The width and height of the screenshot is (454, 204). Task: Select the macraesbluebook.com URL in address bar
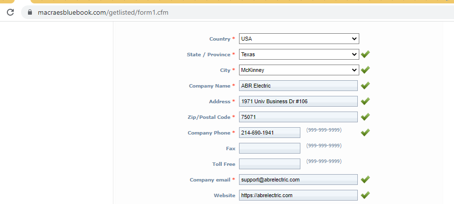[x=103, y=13]
